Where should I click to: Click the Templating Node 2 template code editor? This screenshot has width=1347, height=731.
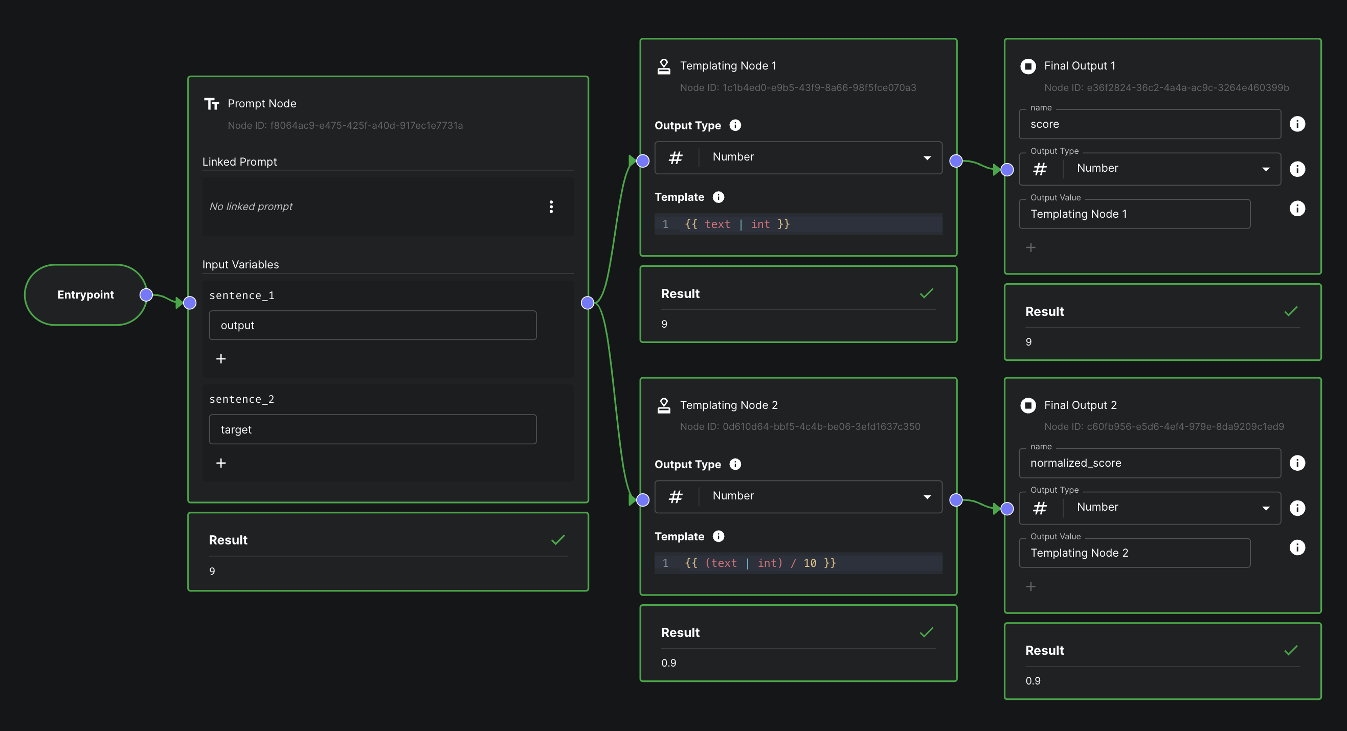(798, 563)
